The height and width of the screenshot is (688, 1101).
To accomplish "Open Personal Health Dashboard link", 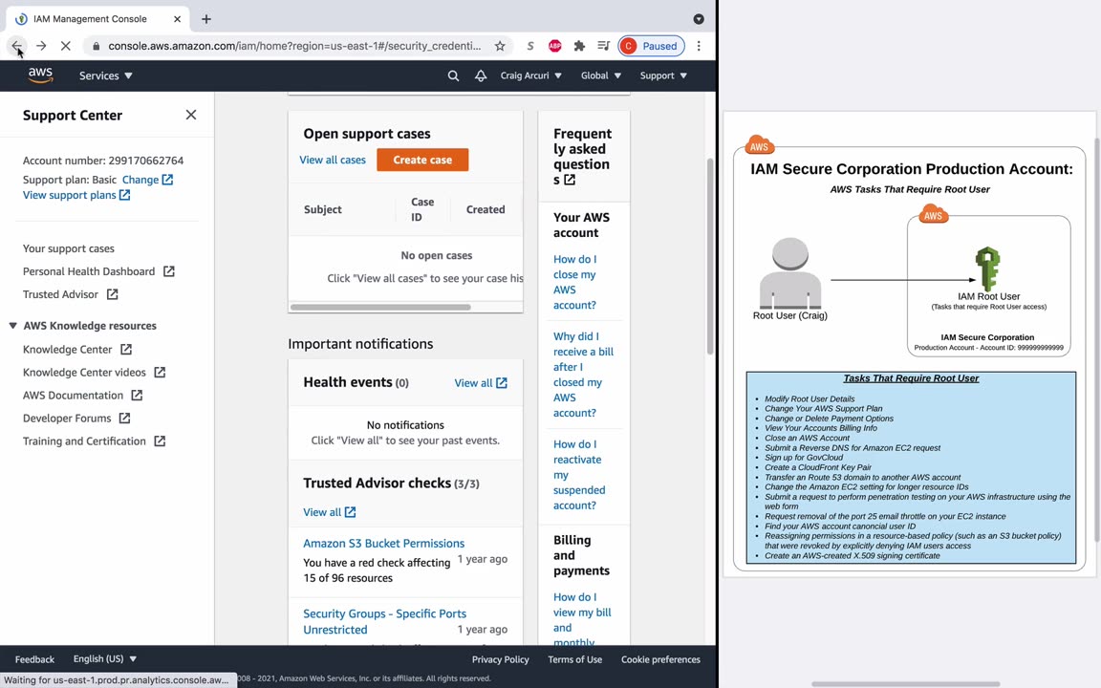I will coord(98,271).
